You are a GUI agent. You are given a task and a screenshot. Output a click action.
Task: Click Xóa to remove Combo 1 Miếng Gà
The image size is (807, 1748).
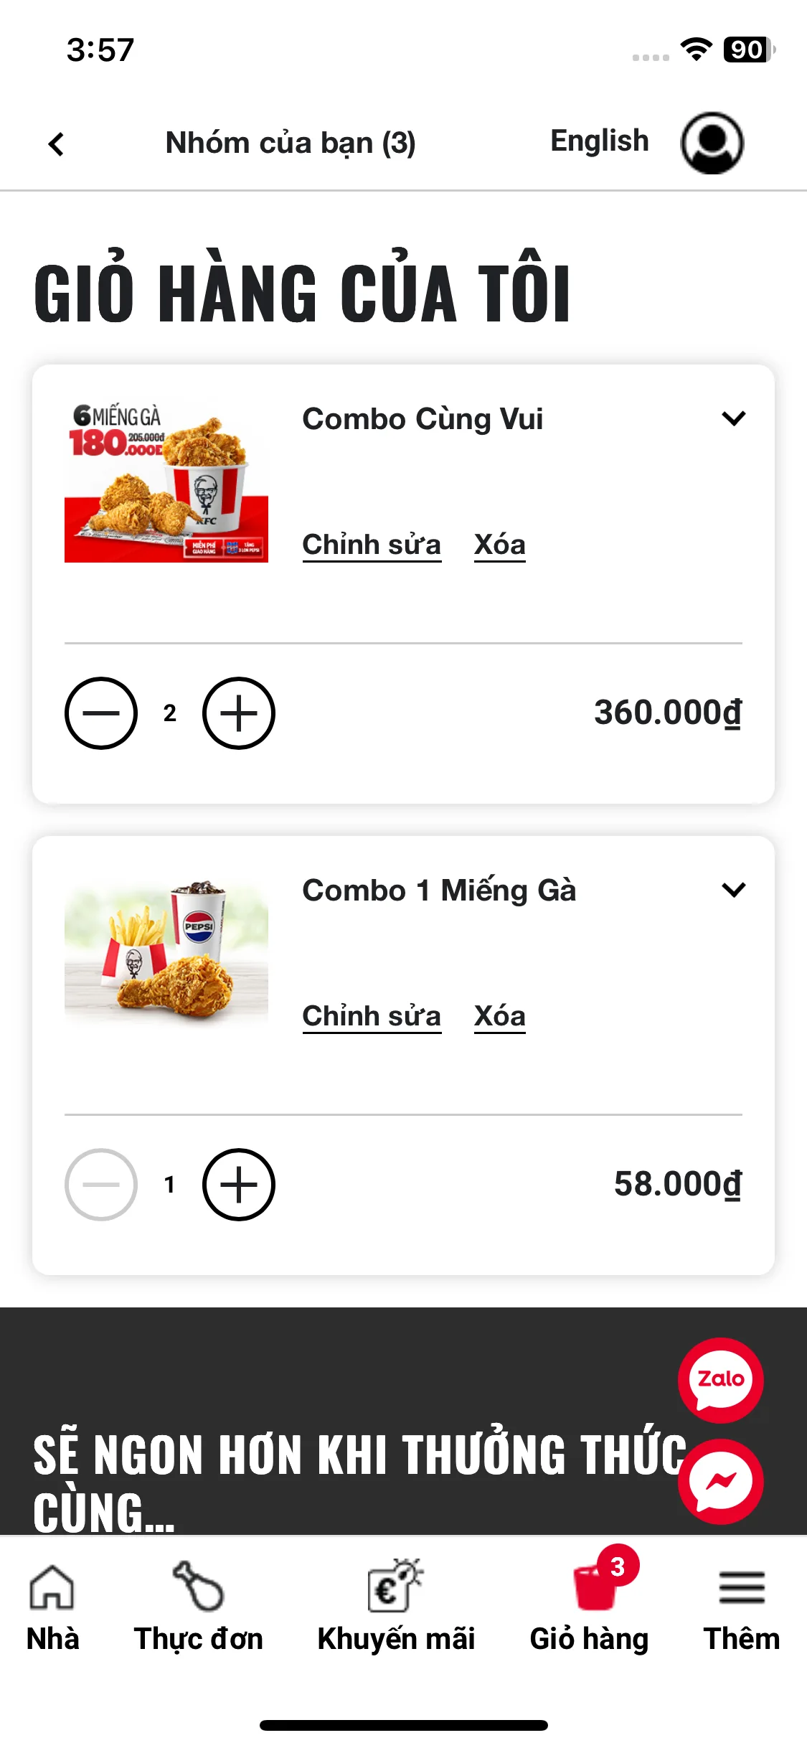click(500, 1016)
